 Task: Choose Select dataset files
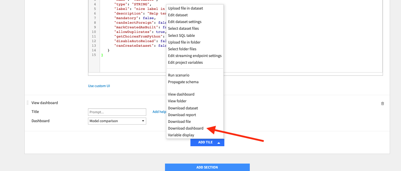coord(183,28)
